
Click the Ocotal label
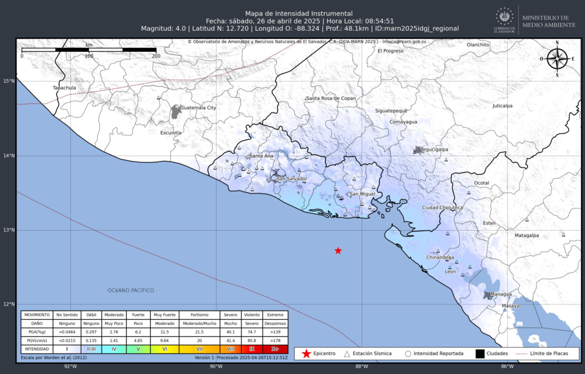(x=482, y=183)
